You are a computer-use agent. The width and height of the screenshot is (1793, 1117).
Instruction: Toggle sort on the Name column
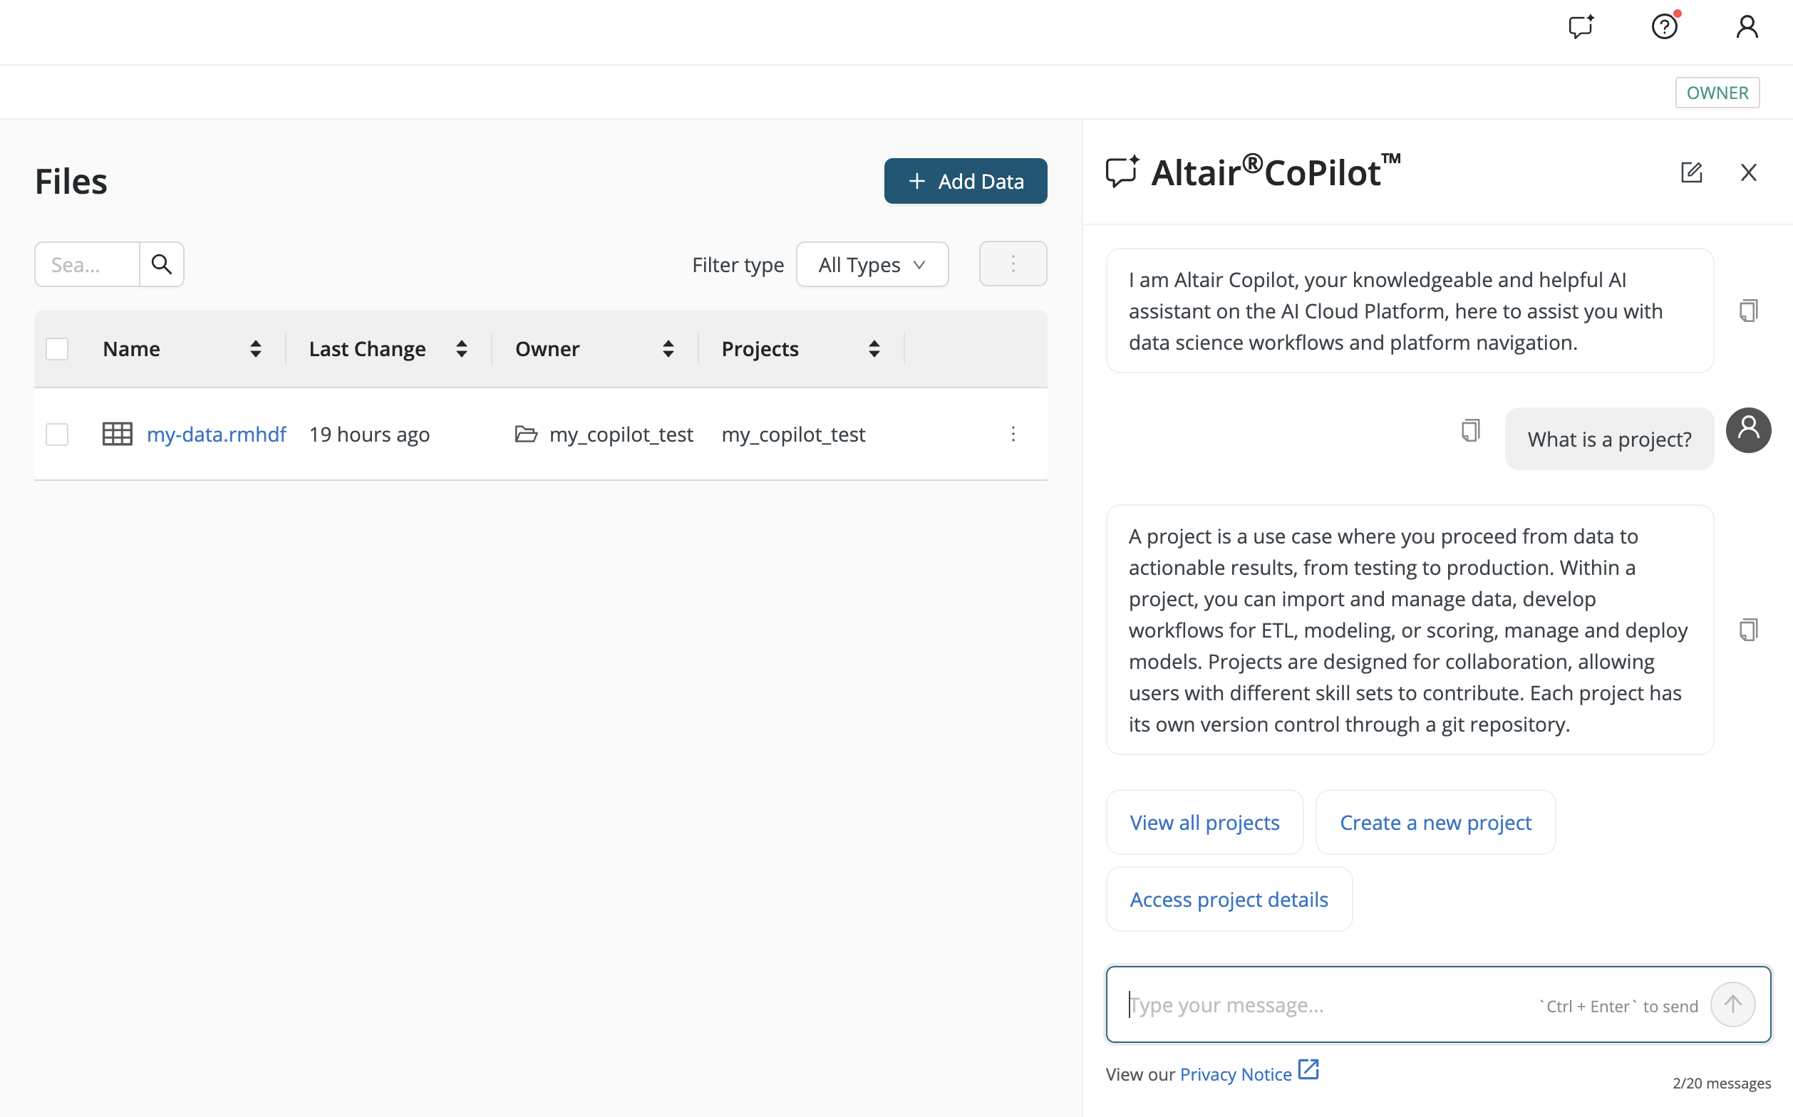click(256, 348)
